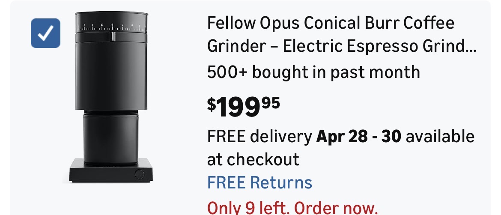Click the FREE Returns link
This screenshot has height=215, width=501.
259,182
